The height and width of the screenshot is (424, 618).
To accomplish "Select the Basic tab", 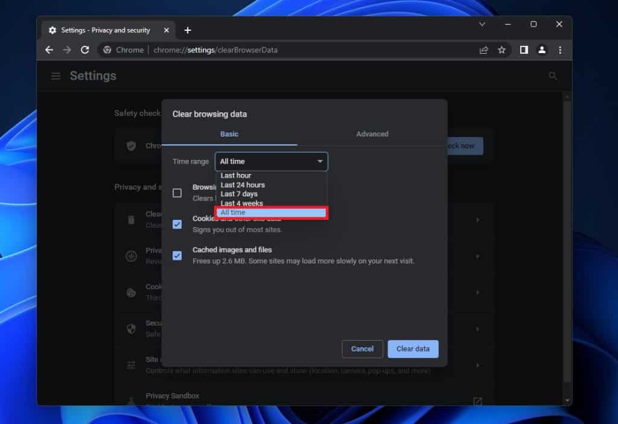I will click(229, 134).
